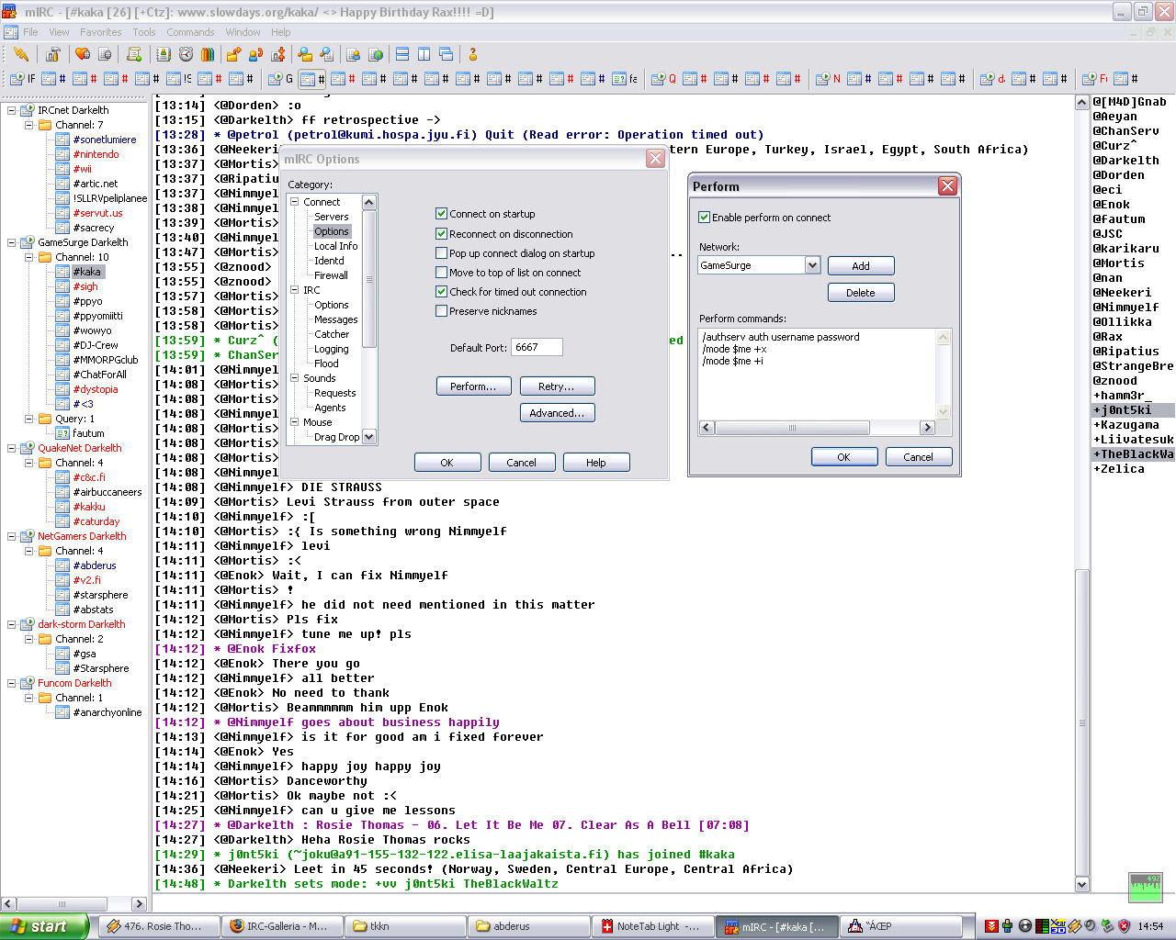Click the Windows start button
Screen dimensions: 1176x940
point(44,926)
